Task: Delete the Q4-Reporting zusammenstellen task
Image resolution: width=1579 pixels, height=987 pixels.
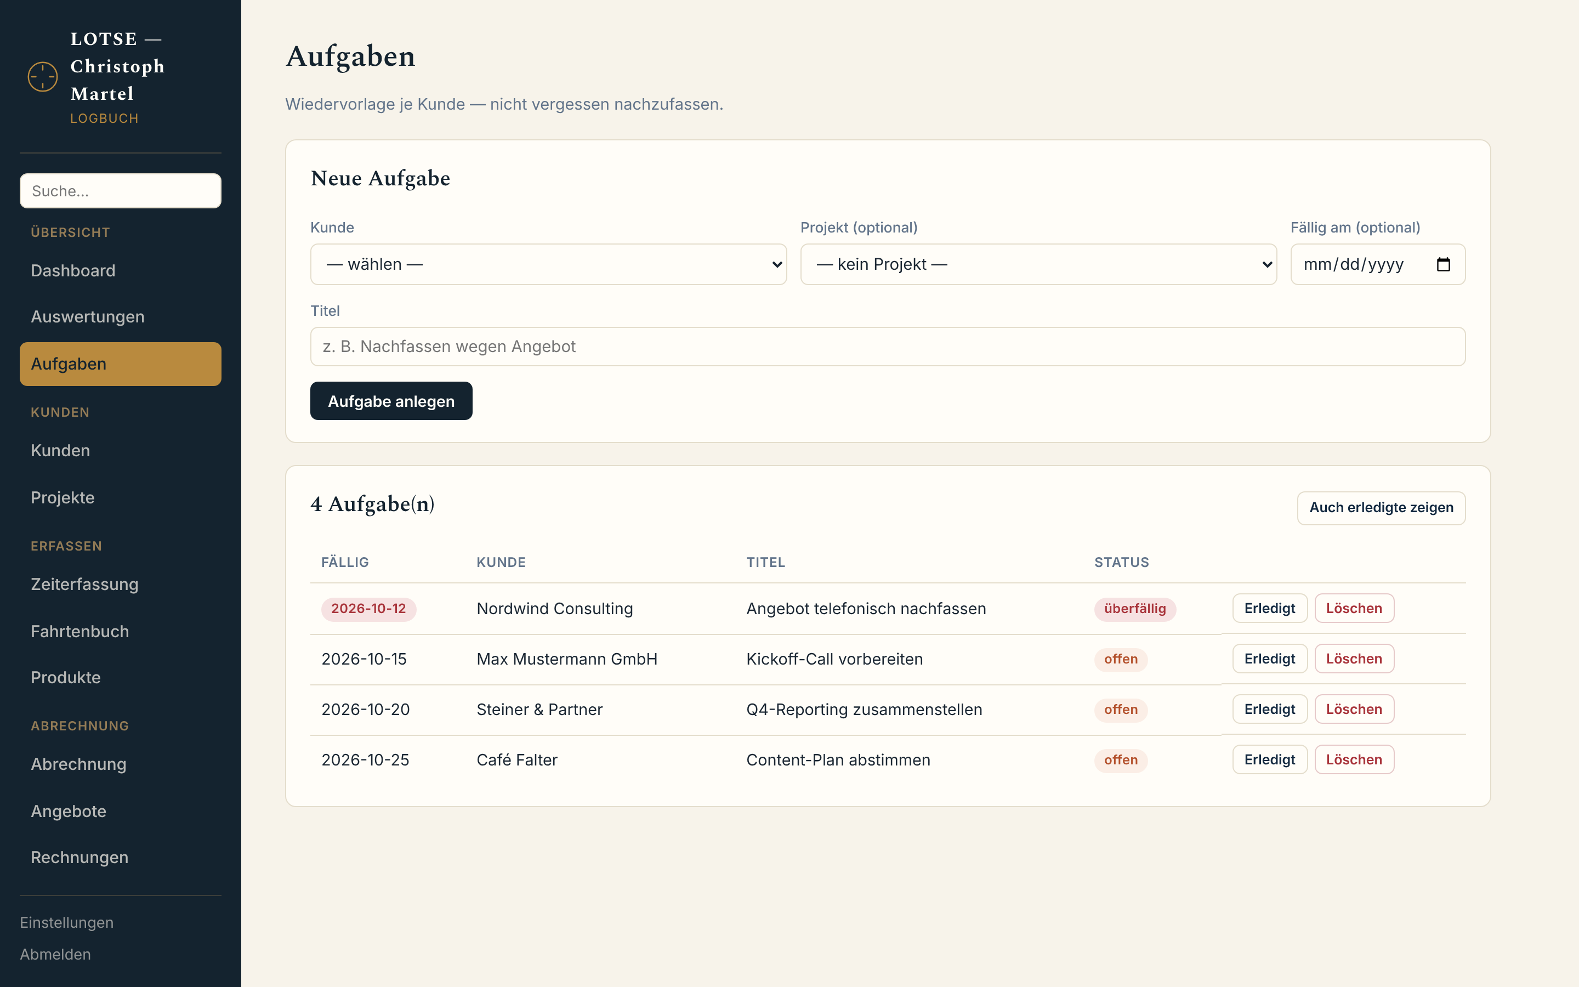Action: pos(1354,709)
